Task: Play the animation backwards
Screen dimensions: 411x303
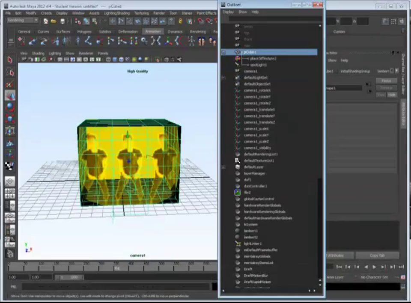Action: click(366, 267)
